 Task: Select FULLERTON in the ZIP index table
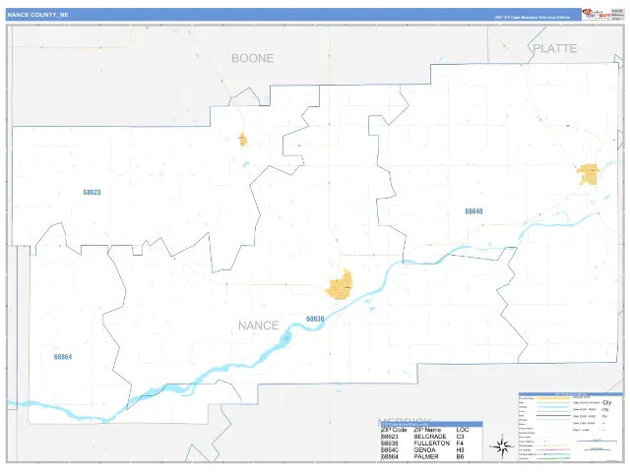(432, 443)
